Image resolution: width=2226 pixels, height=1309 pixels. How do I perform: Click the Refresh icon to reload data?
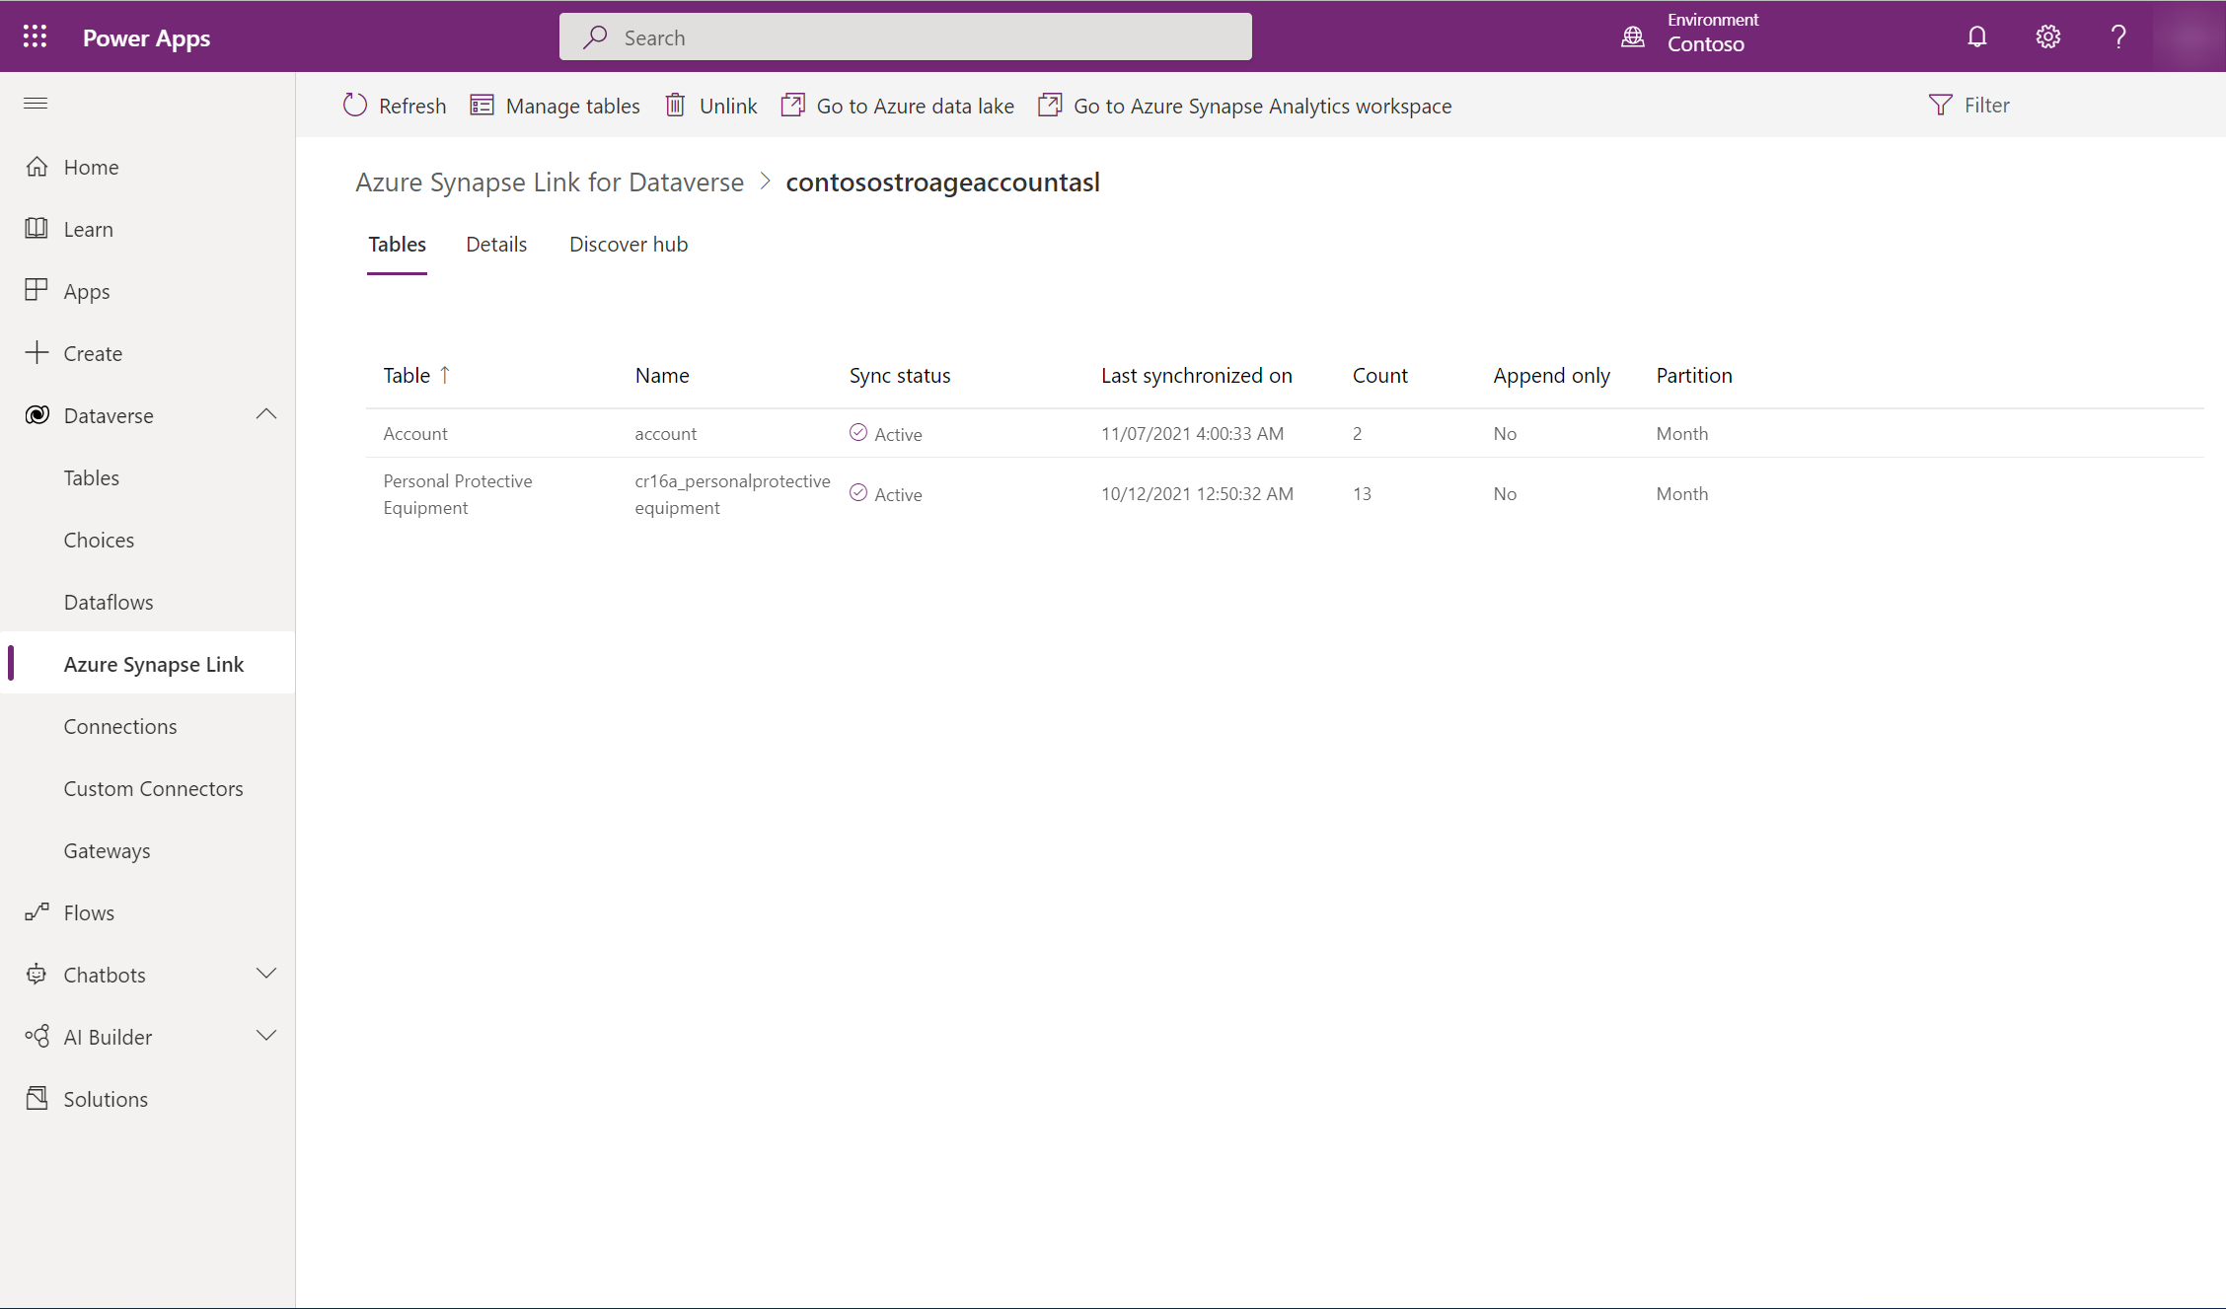pos(355,105)
